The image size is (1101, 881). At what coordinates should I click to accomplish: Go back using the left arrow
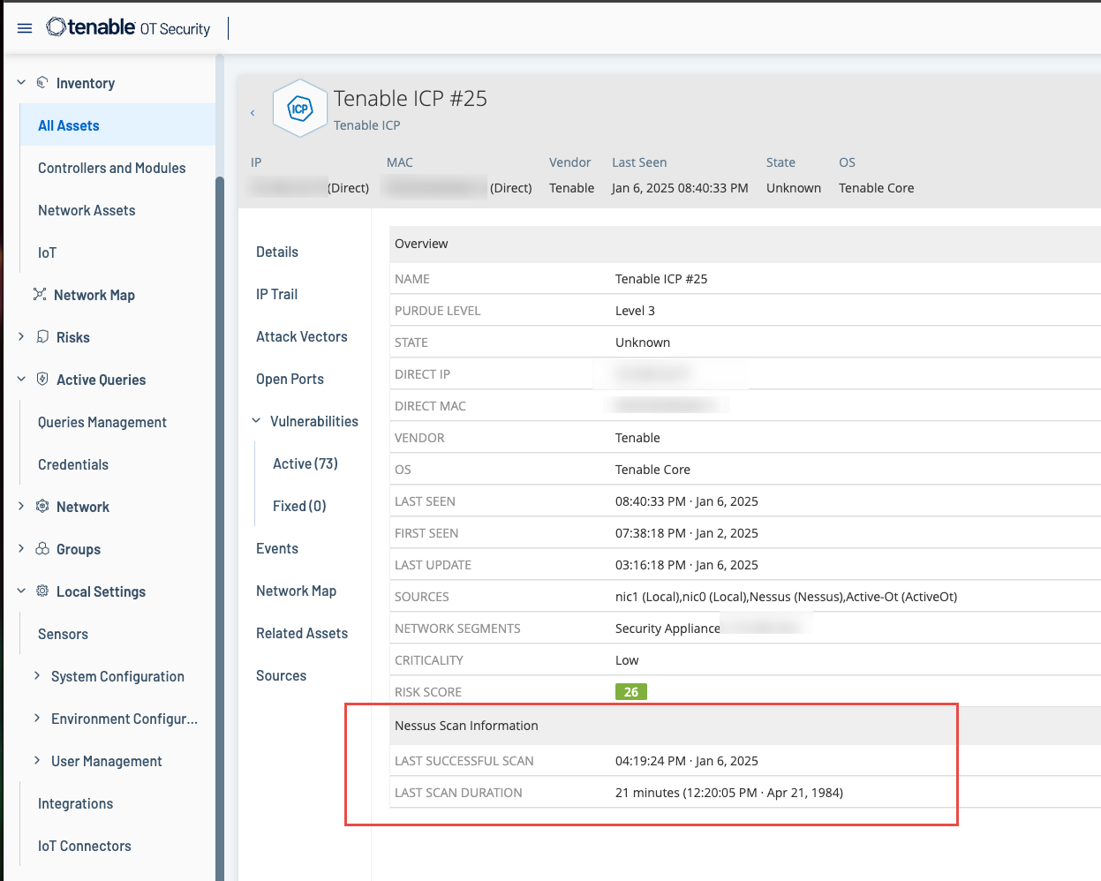point(253,113)
